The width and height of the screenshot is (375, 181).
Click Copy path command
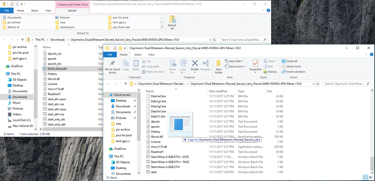point(151,67)
